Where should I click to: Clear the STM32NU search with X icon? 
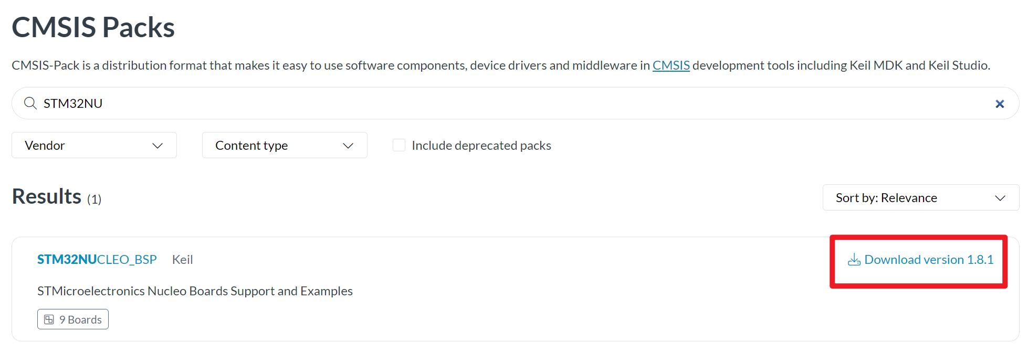pyautogui.click(x=1000, y=104)
